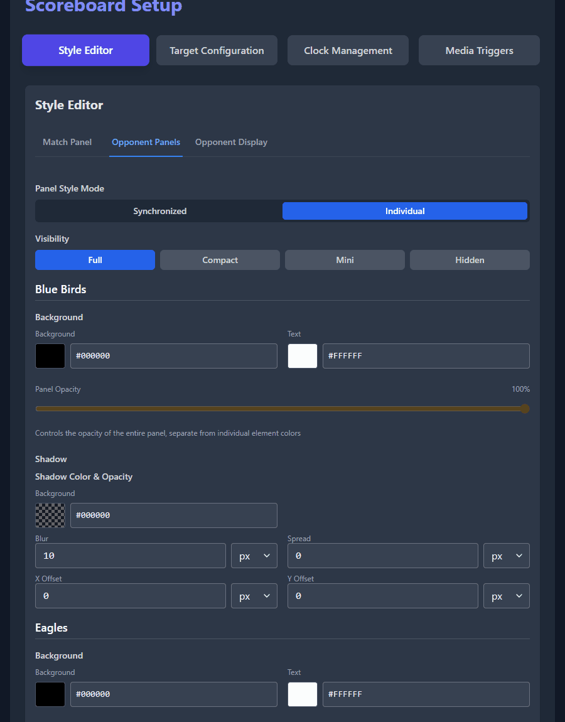Choose Mini visibility option

[345, 260]
